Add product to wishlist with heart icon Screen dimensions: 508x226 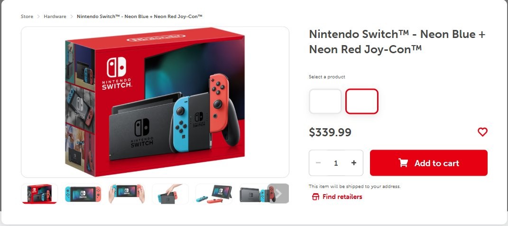point(482,132)
